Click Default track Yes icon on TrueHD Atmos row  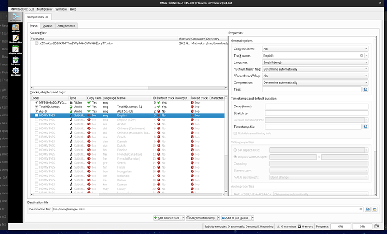(159, 107)
